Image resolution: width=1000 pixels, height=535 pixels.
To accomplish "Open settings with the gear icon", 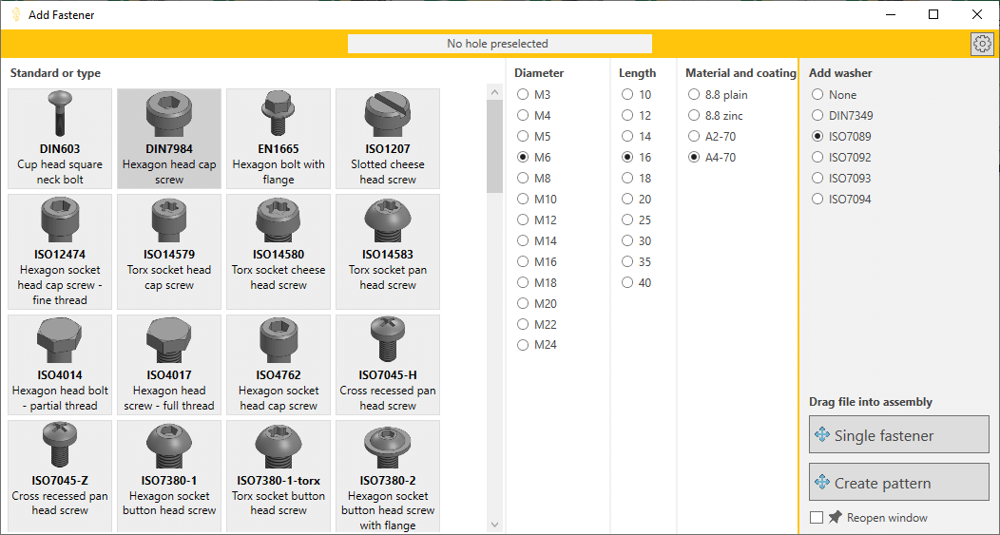I will 982,44.
